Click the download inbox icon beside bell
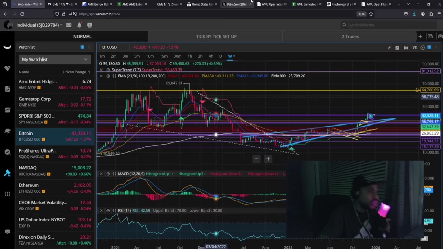Screen dimensions: 443x249 click(90, 25)
